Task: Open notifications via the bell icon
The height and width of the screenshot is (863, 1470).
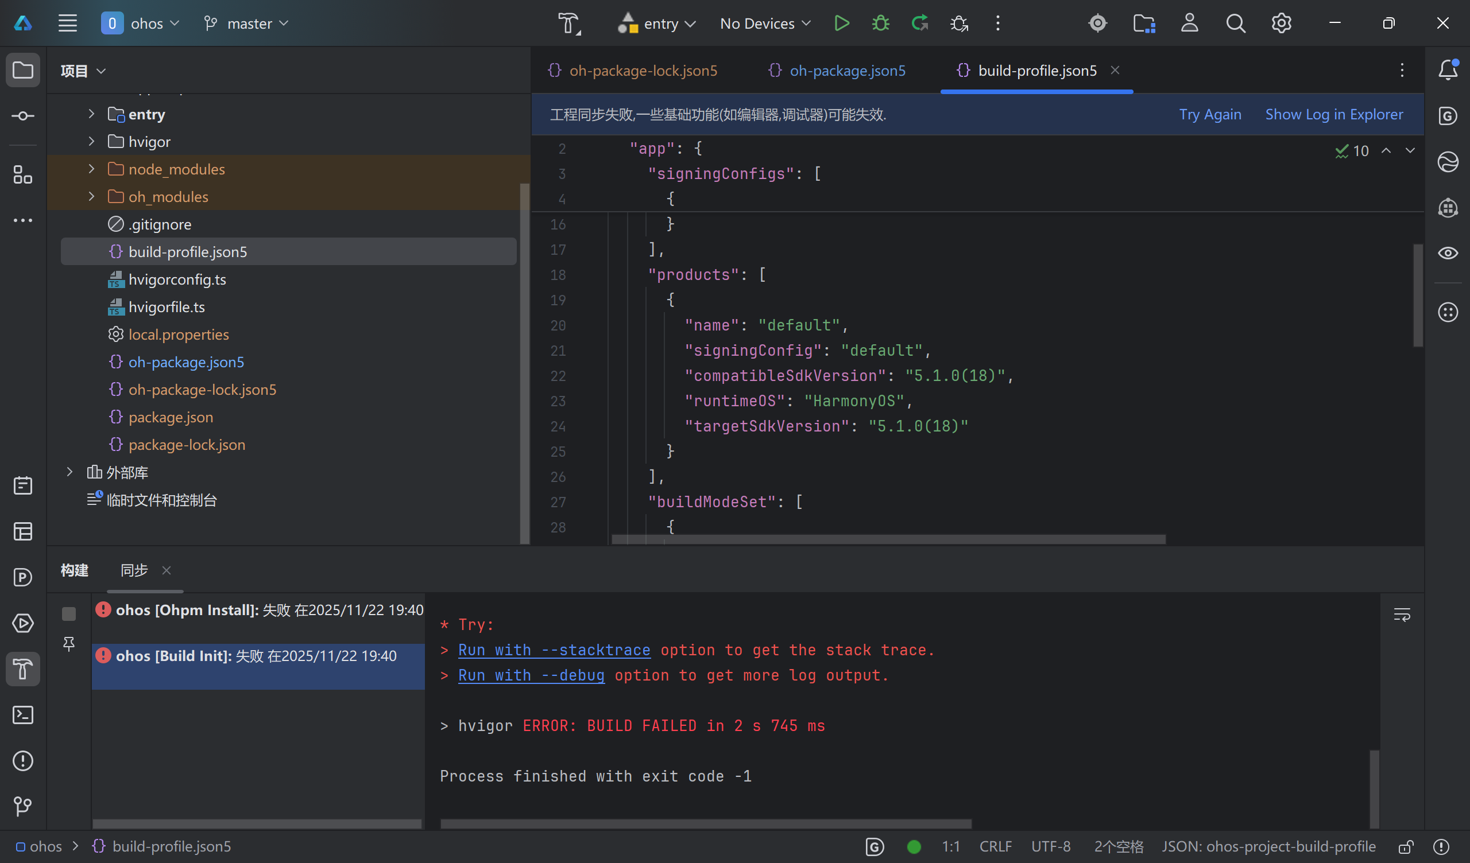Action: tap(1448, 69)
